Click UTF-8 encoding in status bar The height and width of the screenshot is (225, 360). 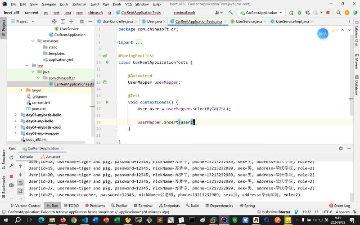coord(327,211)
